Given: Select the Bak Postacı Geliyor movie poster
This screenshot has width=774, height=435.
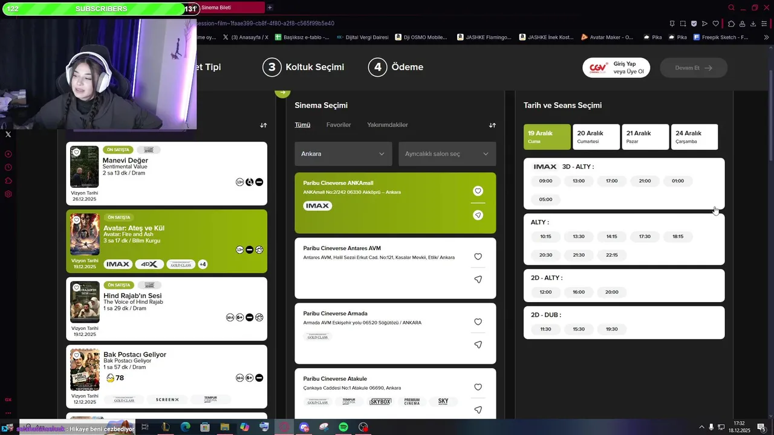Looking at the screenshot, I should 84,370.
